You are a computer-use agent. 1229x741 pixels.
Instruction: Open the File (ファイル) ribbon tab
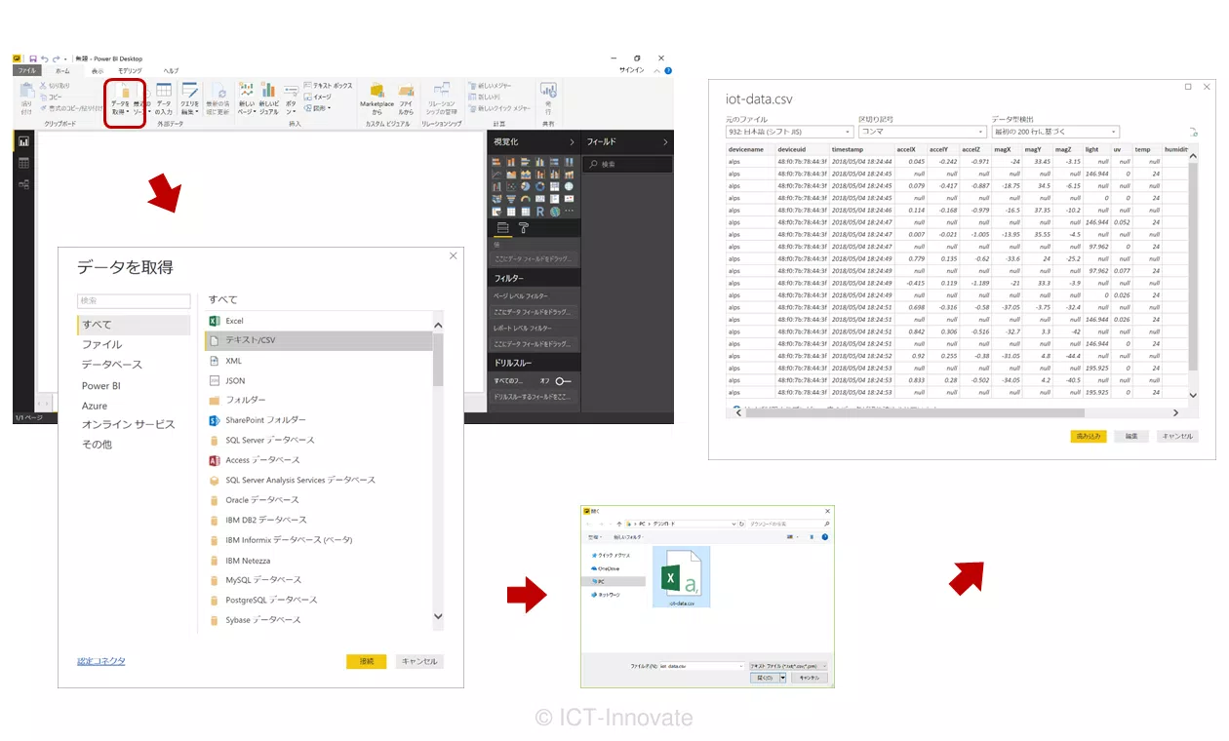26,71
